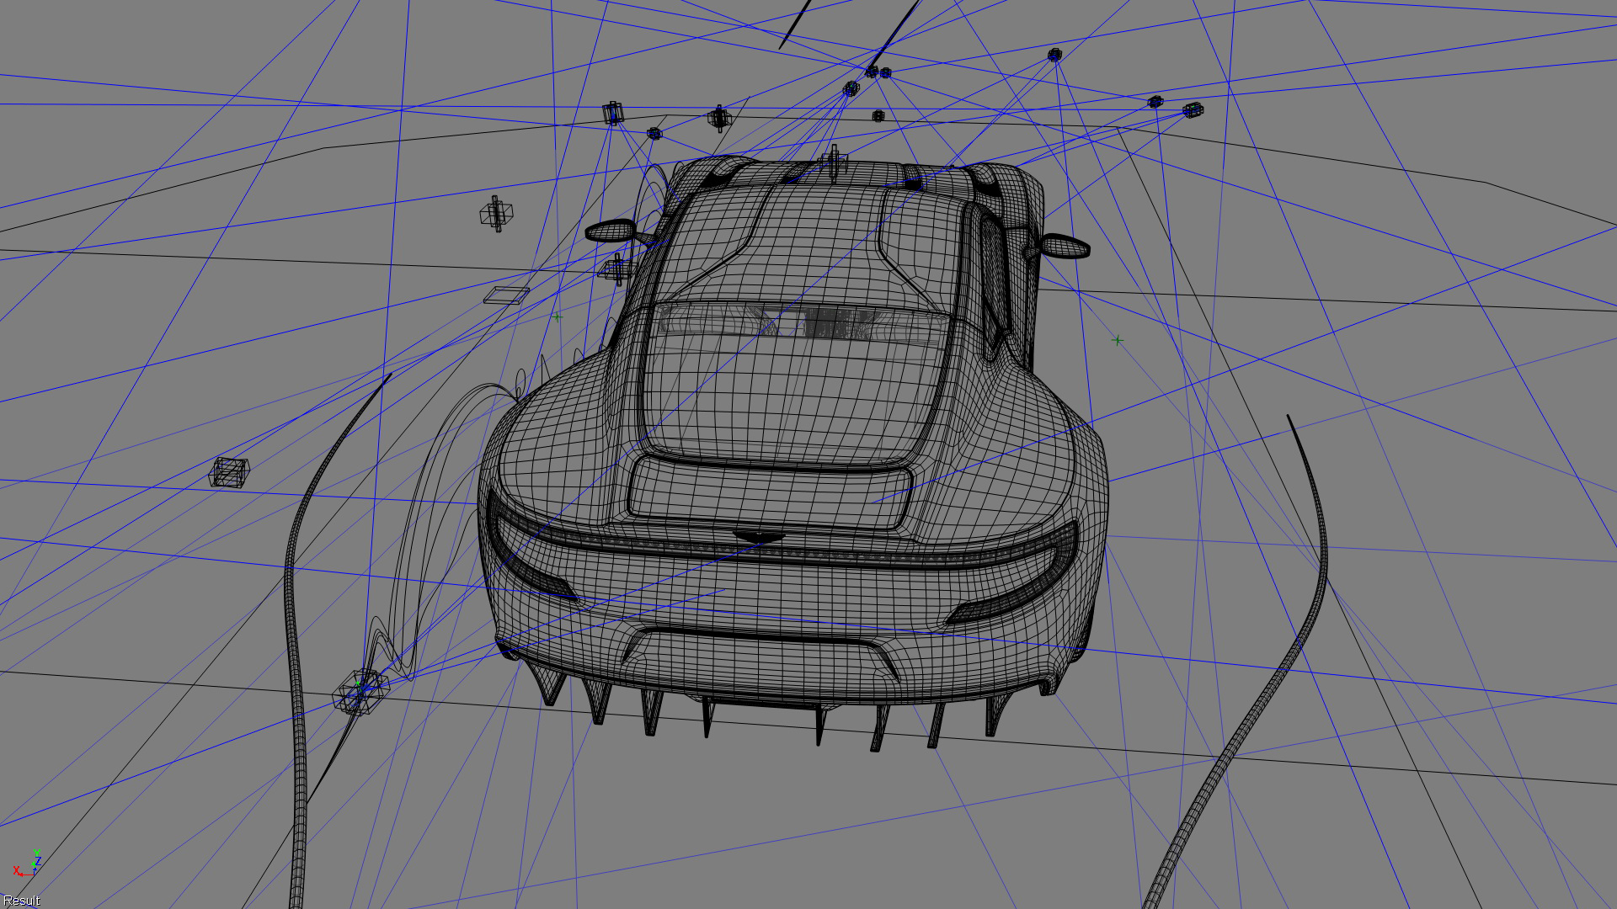Select the rightmost small spotlight object

point(1193,109)
